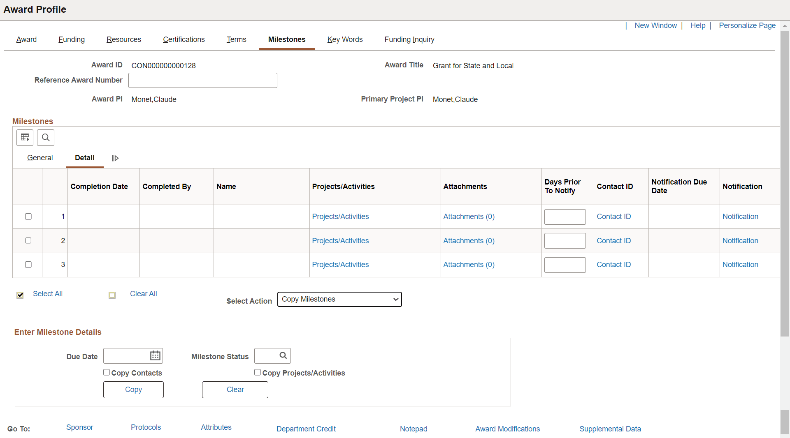The width and height of the screenshot is (790, 438).
Task: Click the Days Prior To Notify field, row 2
Action: click(565, 241)
